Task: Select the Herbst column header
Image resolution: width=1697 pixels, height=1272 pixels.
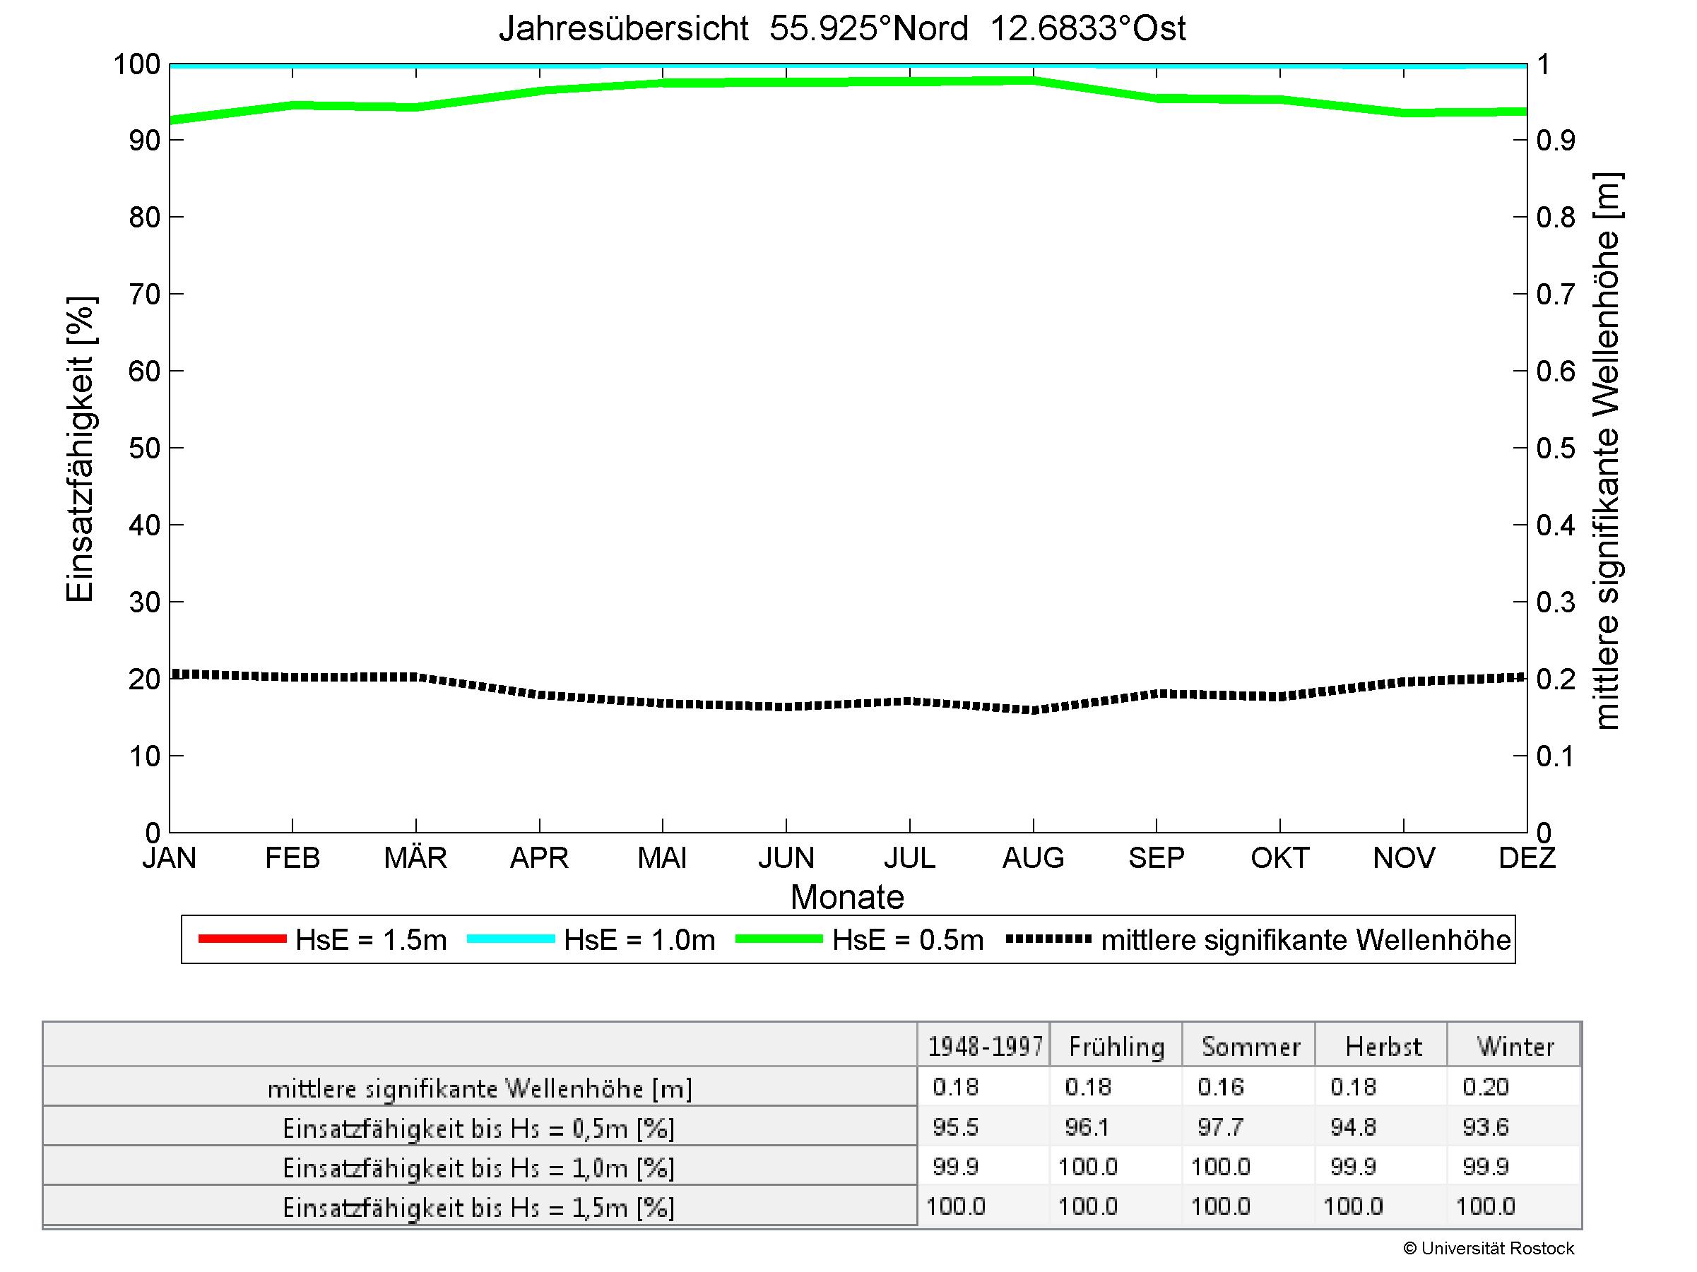Action: pyautogui.click(x=1383, y=1047)
